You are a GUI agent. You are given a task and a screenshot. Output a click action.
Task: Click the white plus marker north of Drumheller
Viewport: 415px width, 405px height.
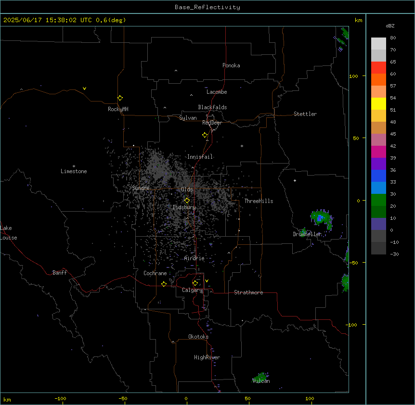coord(295,180)
